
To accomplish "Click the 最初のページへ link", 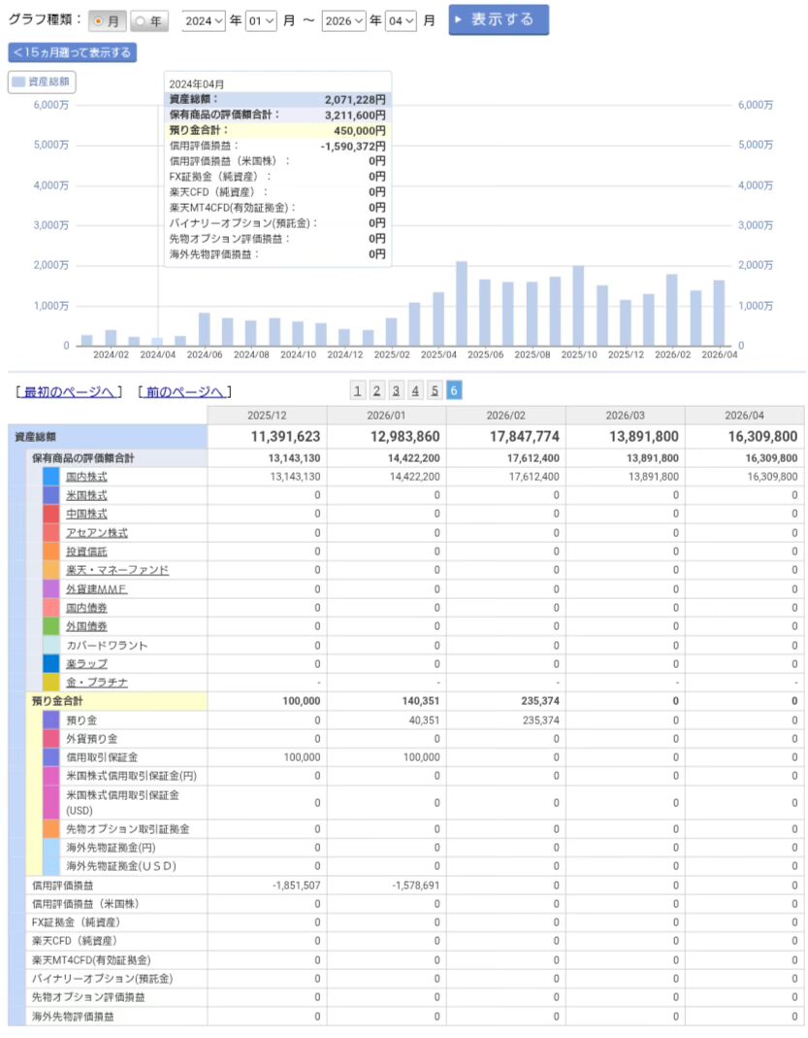I will 69,391.
